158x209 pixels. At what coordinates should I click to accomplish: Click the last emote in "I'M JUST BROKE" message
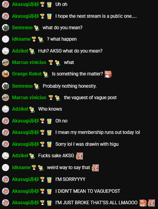pyautogui.click(x=151, y=203)
